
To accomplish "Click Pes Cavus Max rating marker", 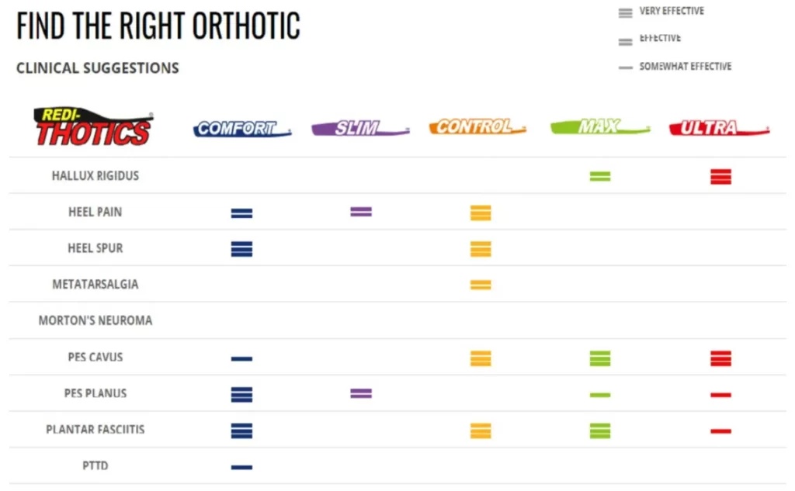I will click(x=599, y=358).
